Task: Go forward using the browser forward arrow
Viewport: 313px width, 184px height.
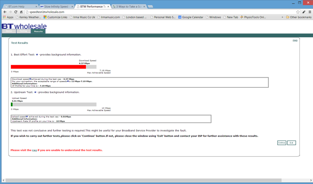Action: [x=10, y=12]
